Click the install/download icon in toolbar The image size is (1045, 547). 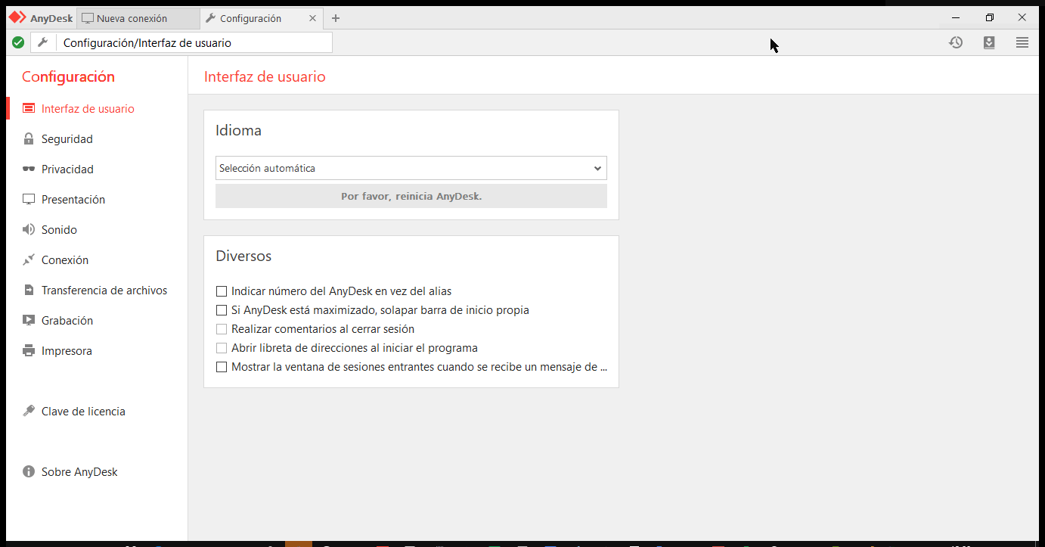(x=989, y=42)
